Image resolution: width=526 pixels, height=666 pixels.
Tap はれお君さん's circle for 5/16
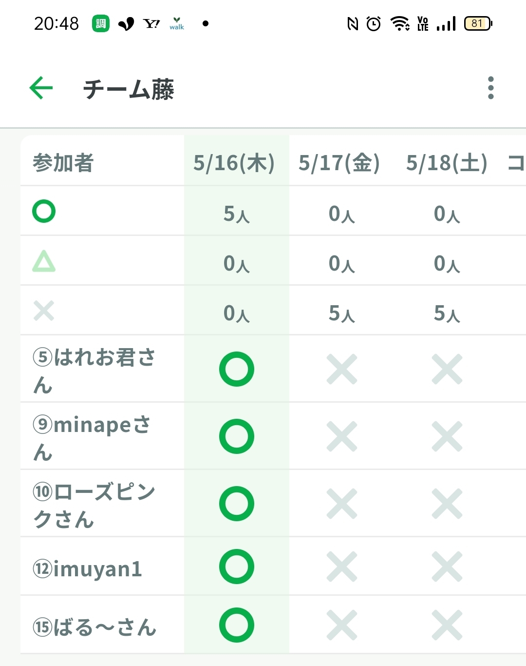[x=237, y=369]
